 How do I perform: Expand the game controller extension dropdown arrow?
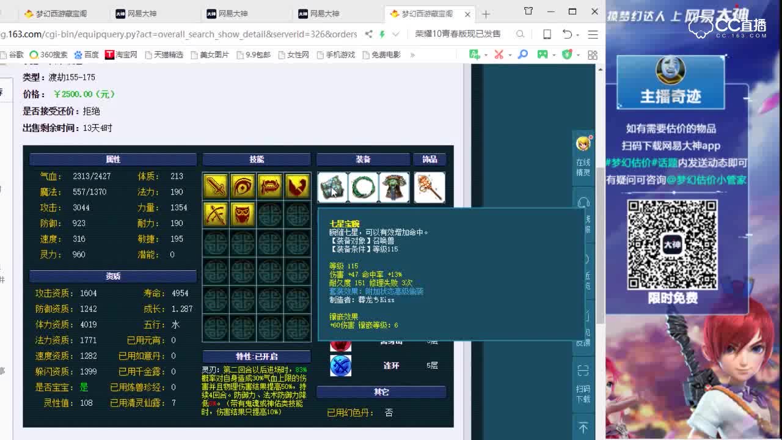click(553, 54)
